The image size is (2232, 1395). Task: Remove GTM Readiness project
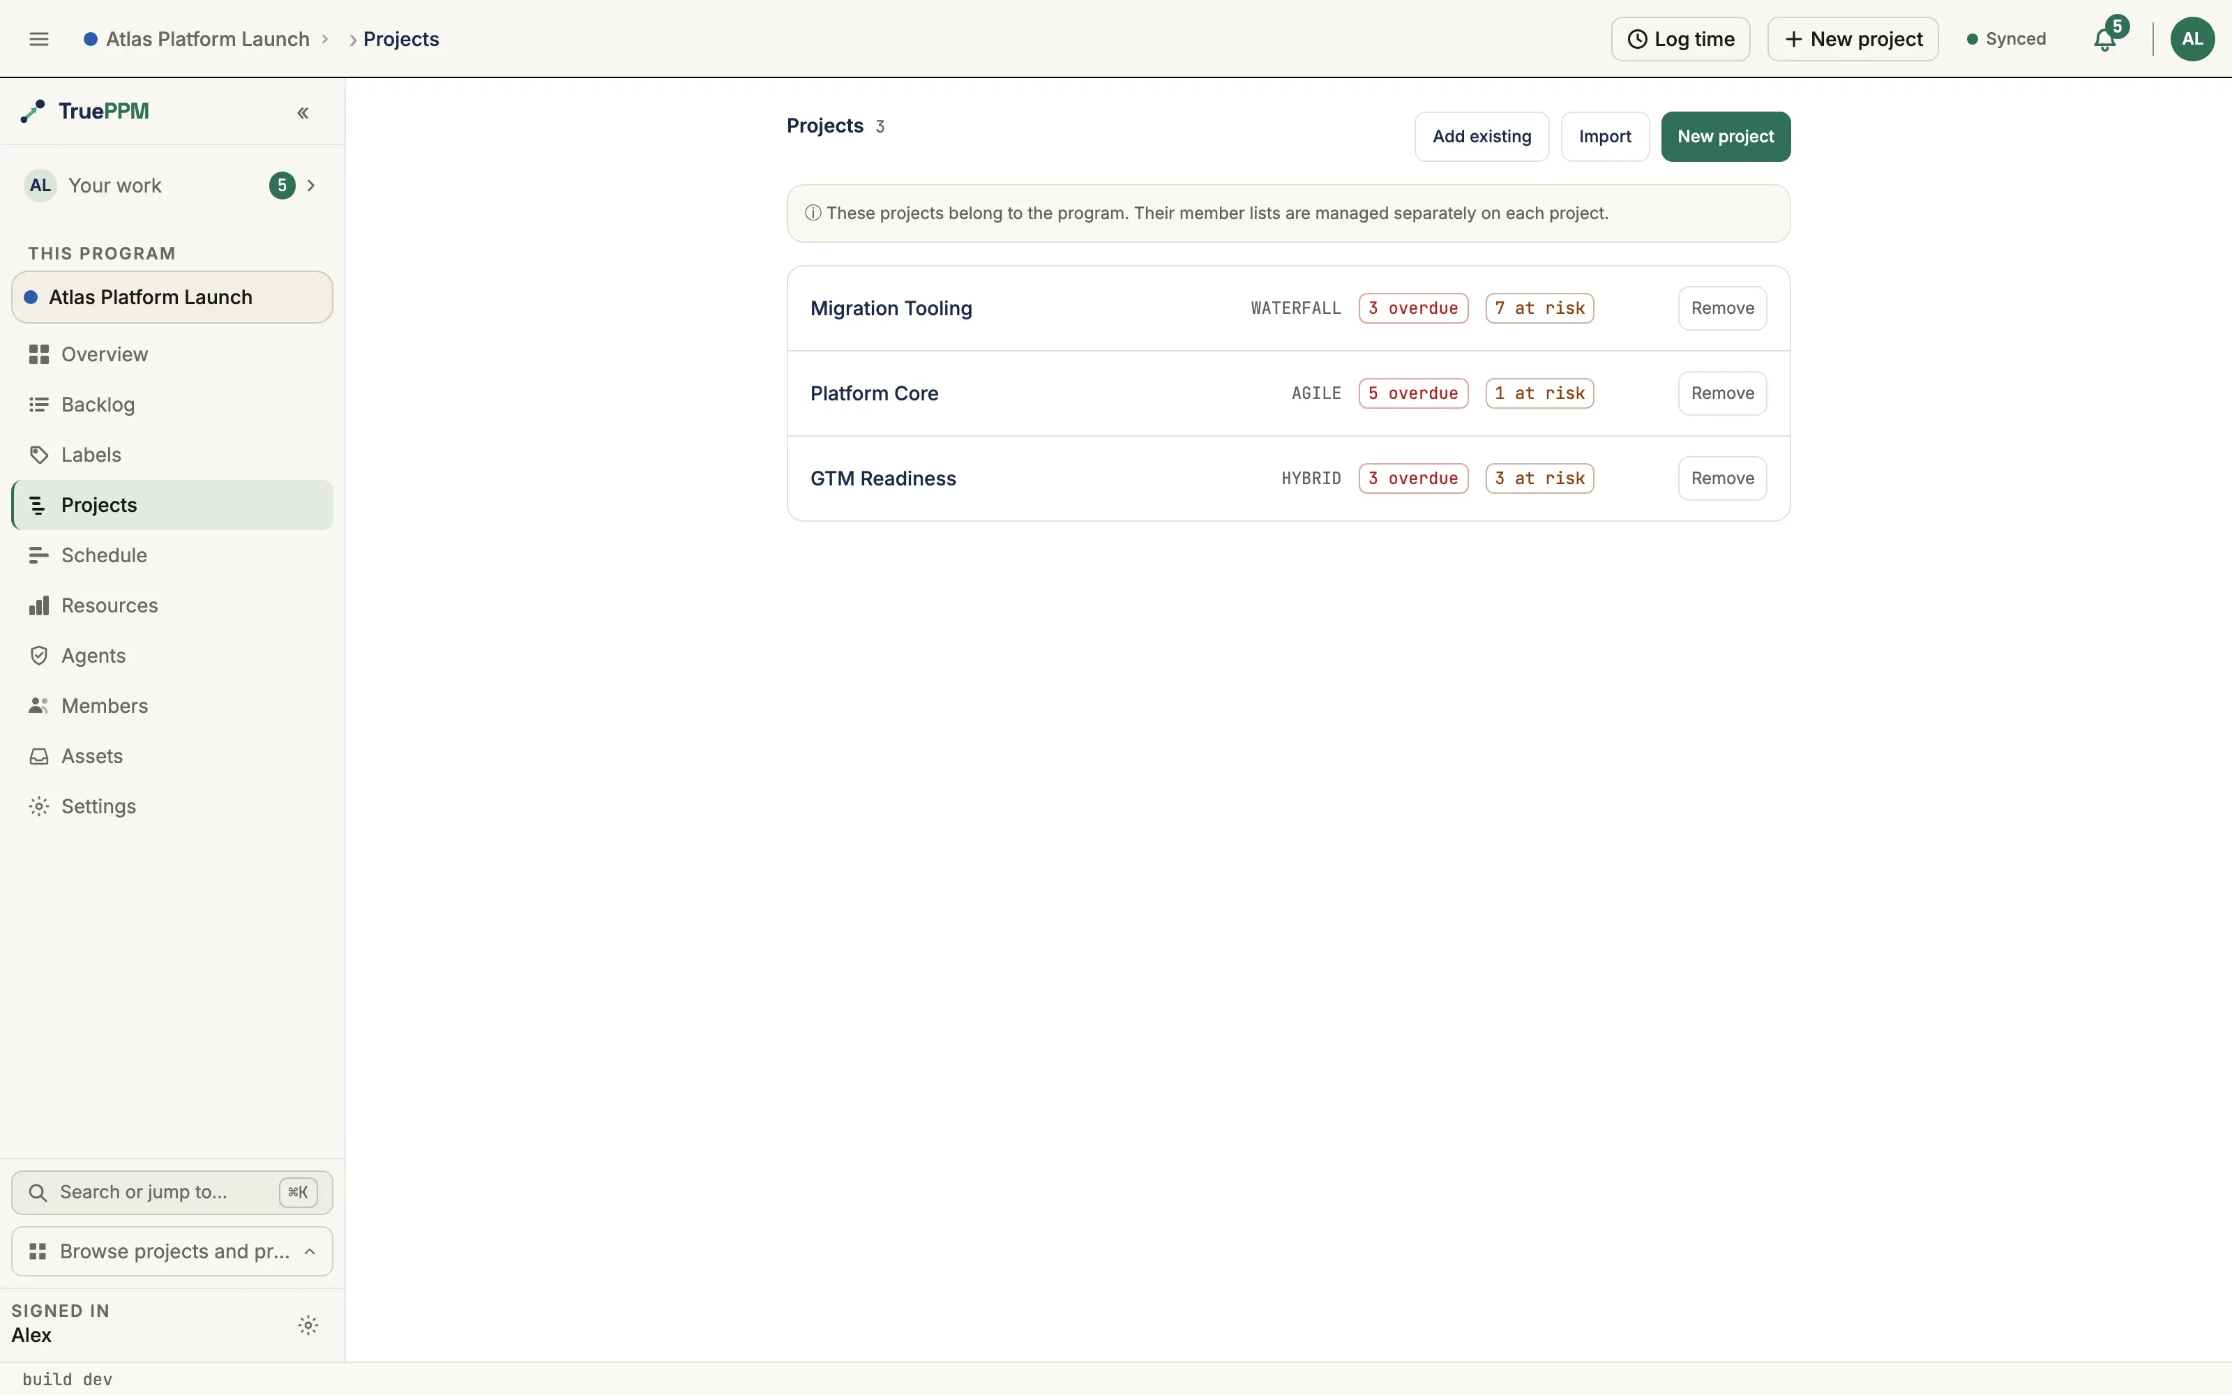(1722, 478)
